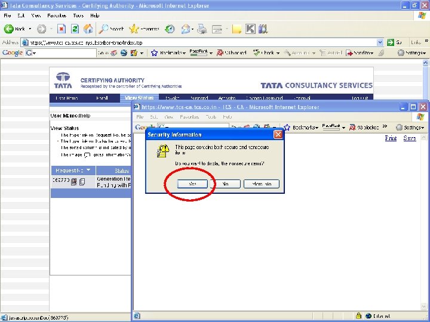Click the green History clock icon
The height and width of the screenshot is (322, 430).
click(170, 29)
